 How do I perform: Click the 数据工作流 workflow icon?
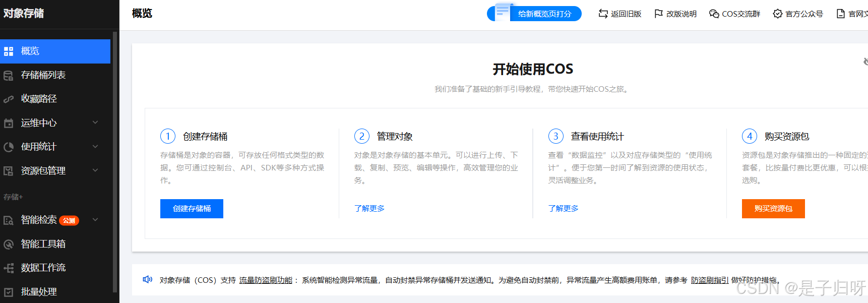9,268
